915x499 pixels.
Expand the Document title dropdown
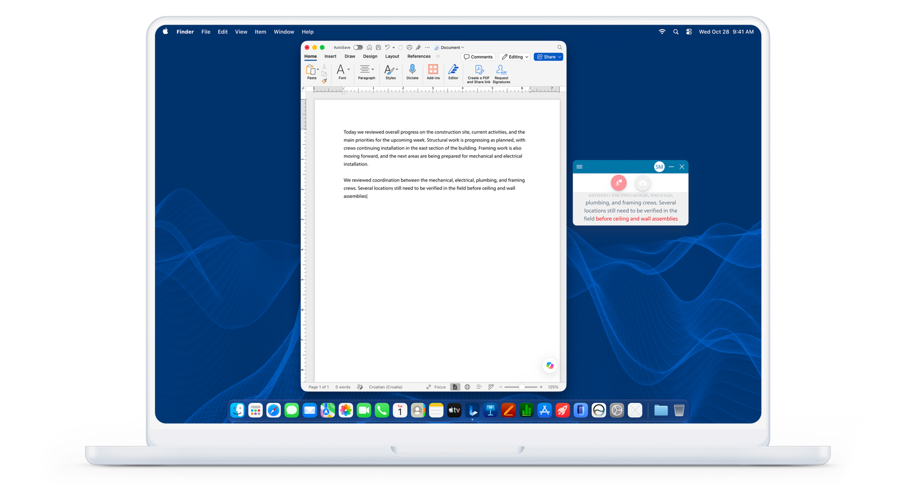pyautogui.click(x=462, y=48)
